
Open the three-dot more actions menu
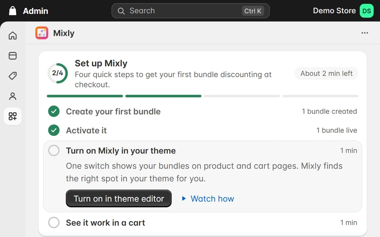[365, 33]
